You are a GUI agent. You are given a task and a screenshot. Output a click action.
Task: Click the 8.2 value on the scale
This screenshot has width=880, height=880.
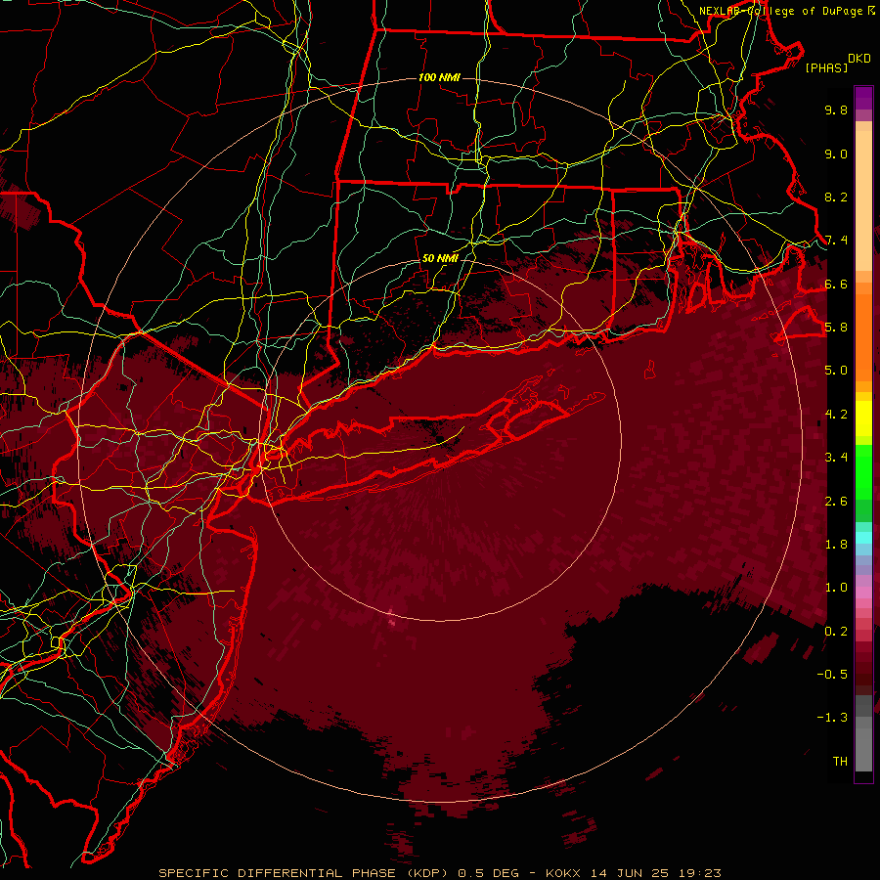tap(836, 197)
